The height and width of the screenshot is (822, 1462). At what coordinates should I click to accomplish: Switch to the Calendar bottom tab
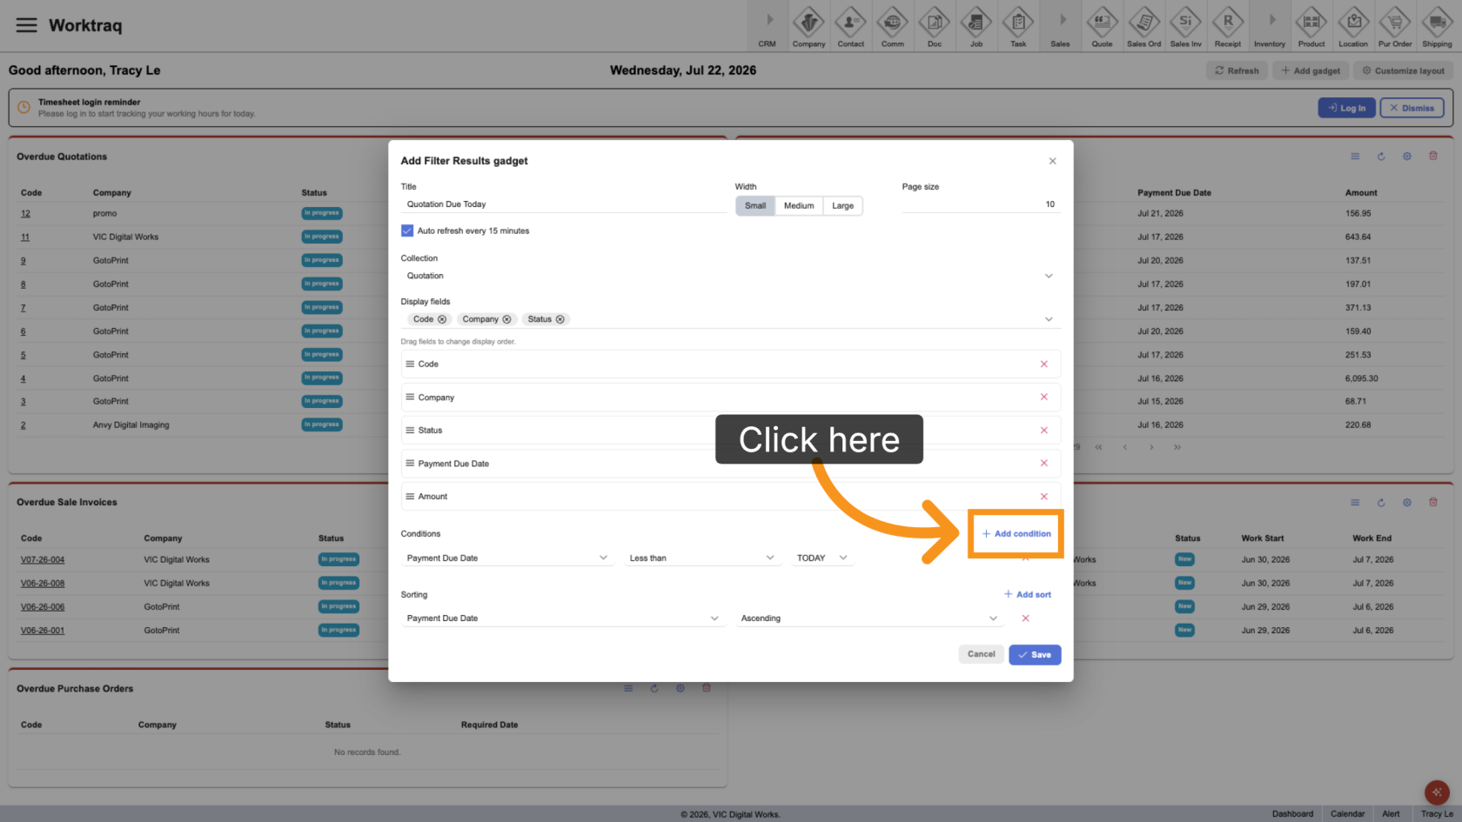point(1347,814)
